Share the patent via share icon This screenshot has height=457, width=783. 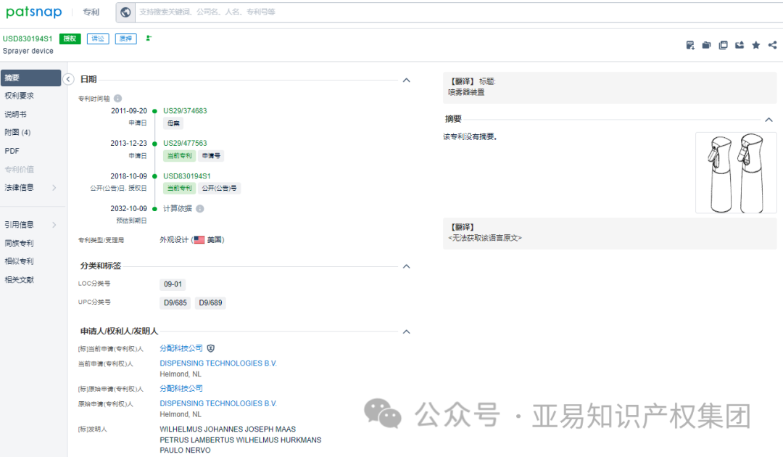(x=771, y=44)
